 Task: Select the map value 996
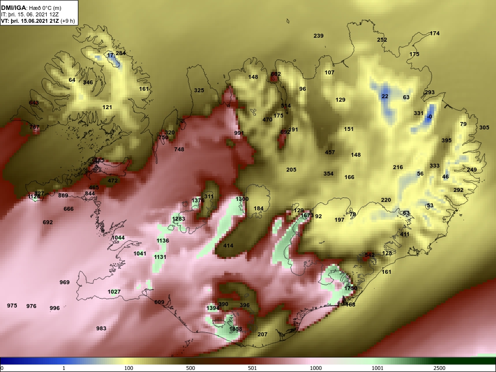(x=55, y=309)
